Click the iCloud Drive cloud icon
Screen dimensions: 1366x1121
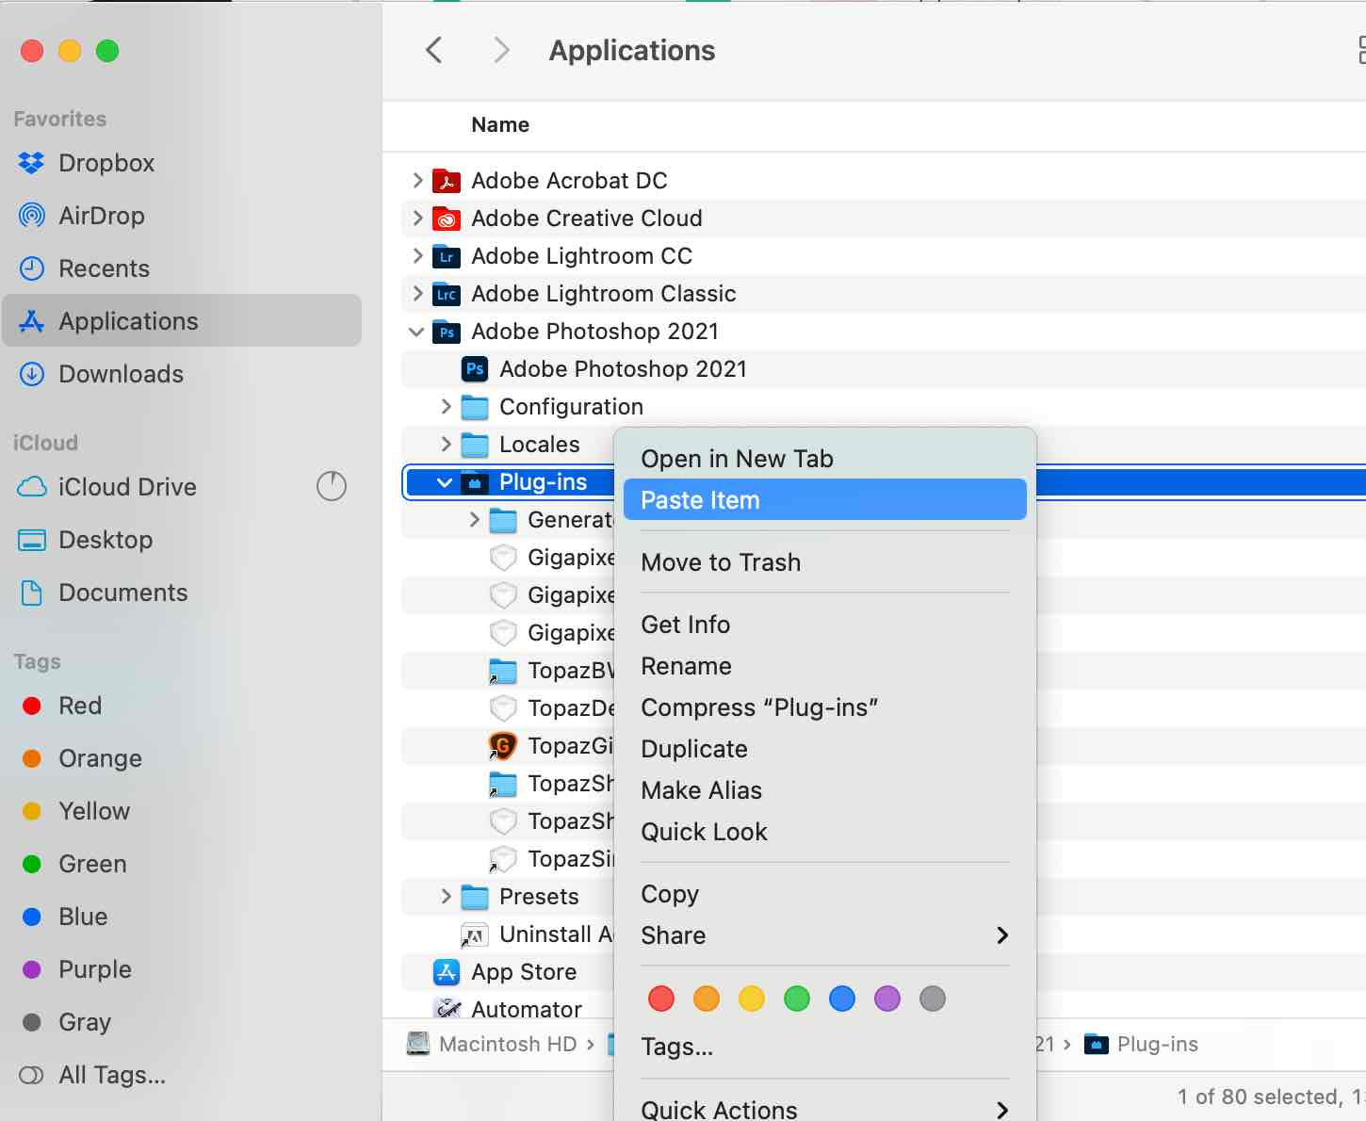pos(31,487)
